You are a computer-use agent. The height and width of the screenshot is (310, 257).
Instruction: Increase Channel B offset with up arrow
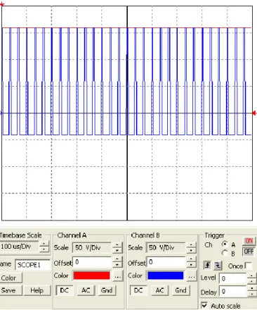point(191,259)
